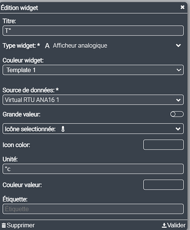190x230 pixels.
Task: Click the 'A' analog display type icon
Action: (47, 46)
